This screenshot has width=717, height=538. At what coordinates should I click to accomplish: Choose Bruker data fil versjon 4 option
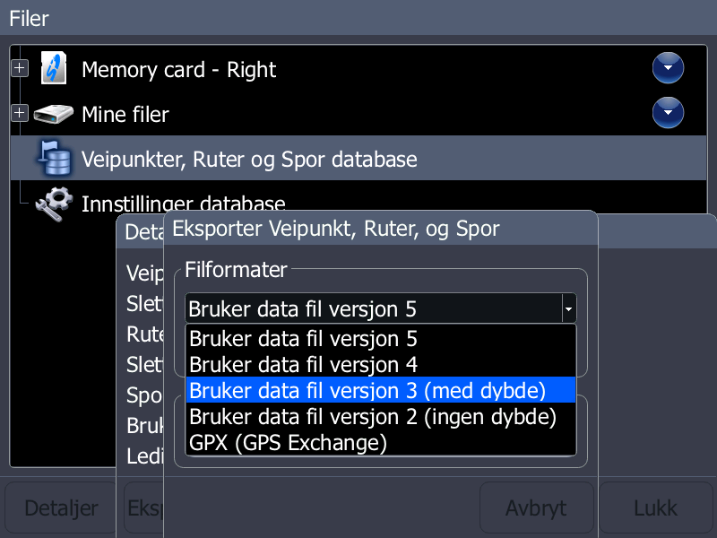pos(303,365)
